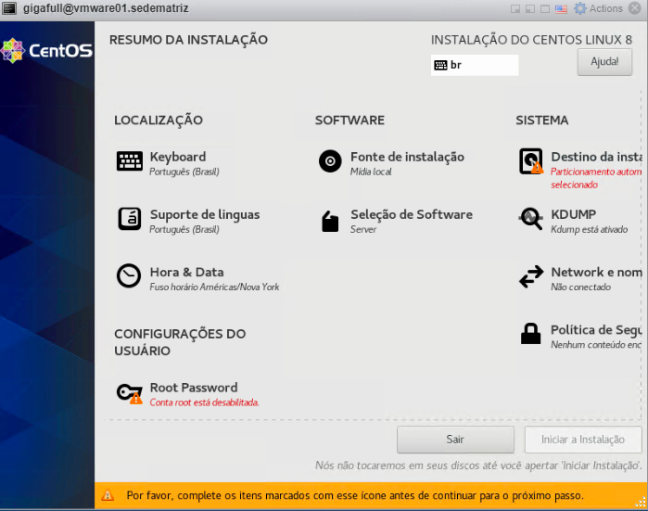Image resolution: width=648 pixels, height=511 pixels.
Task: Open Seleção de Software package icon
Action: (330, 221)
